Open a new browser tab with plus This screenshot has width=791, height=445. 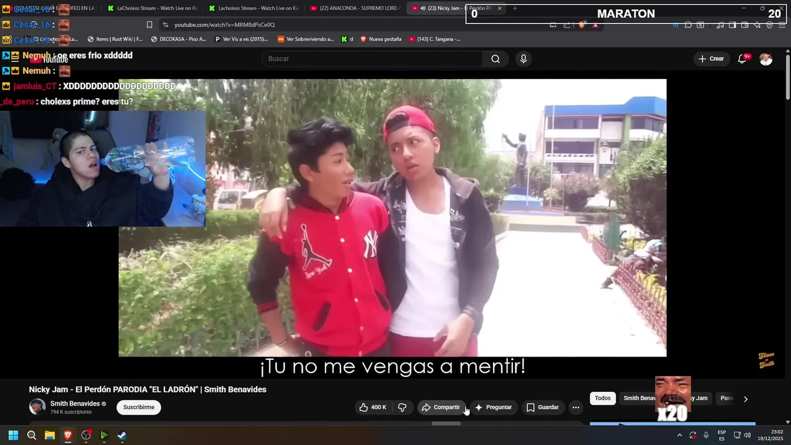tap(515, 8)
